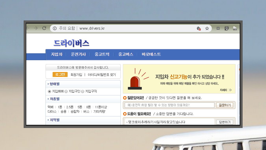
Task: Open the 중고트럭 menu
Action: pyautogui.click(x=102, y=54)
